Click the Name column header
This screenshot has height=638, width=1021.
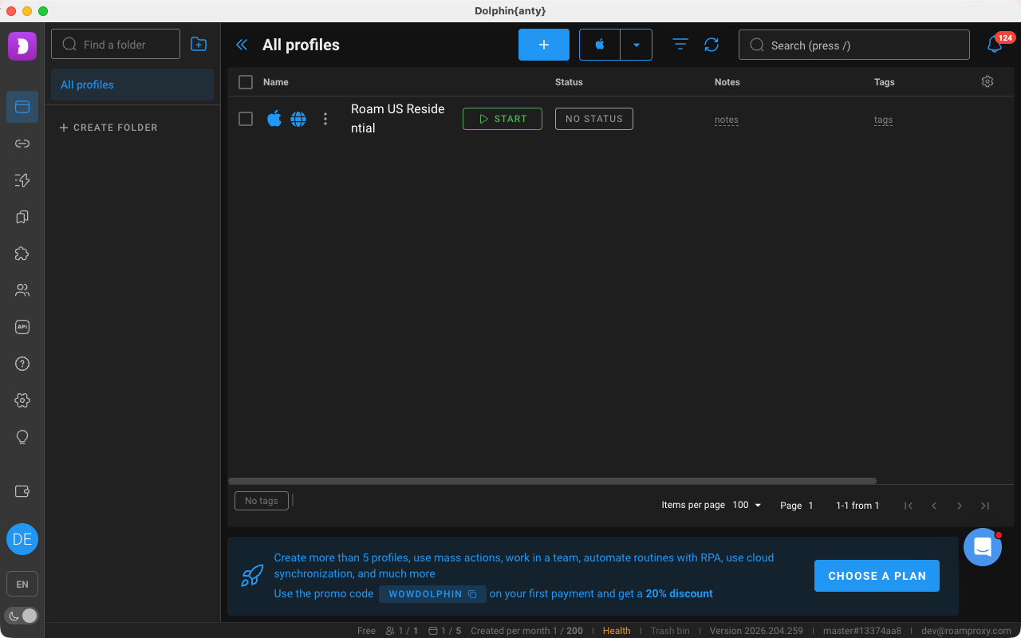(276, 82)
